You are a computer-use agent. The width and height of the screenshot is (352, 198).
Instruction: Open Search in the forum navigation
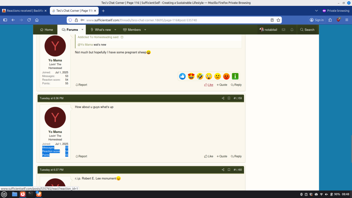(x=307, y=30)
